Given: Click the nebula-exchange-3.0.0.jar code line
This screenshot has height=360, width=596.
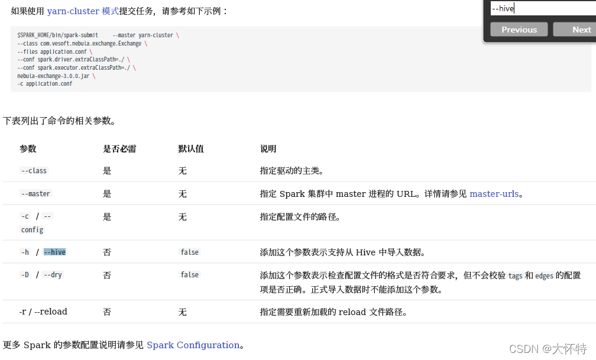Looking at the screenshot, I should (56, 76).
